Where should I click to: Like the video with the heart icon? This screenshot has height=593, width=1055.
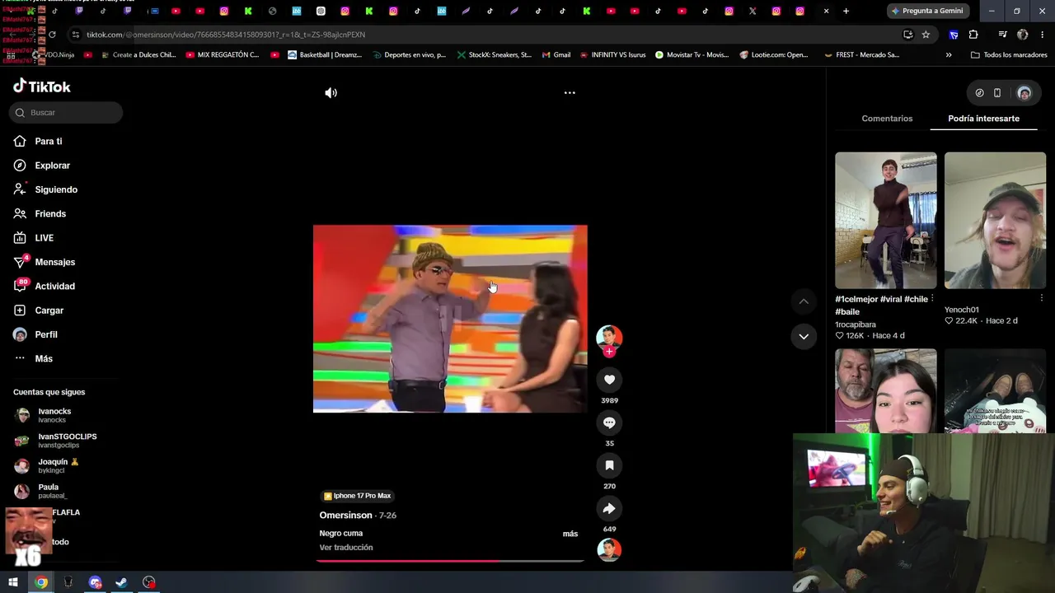(x=609, y=380)
